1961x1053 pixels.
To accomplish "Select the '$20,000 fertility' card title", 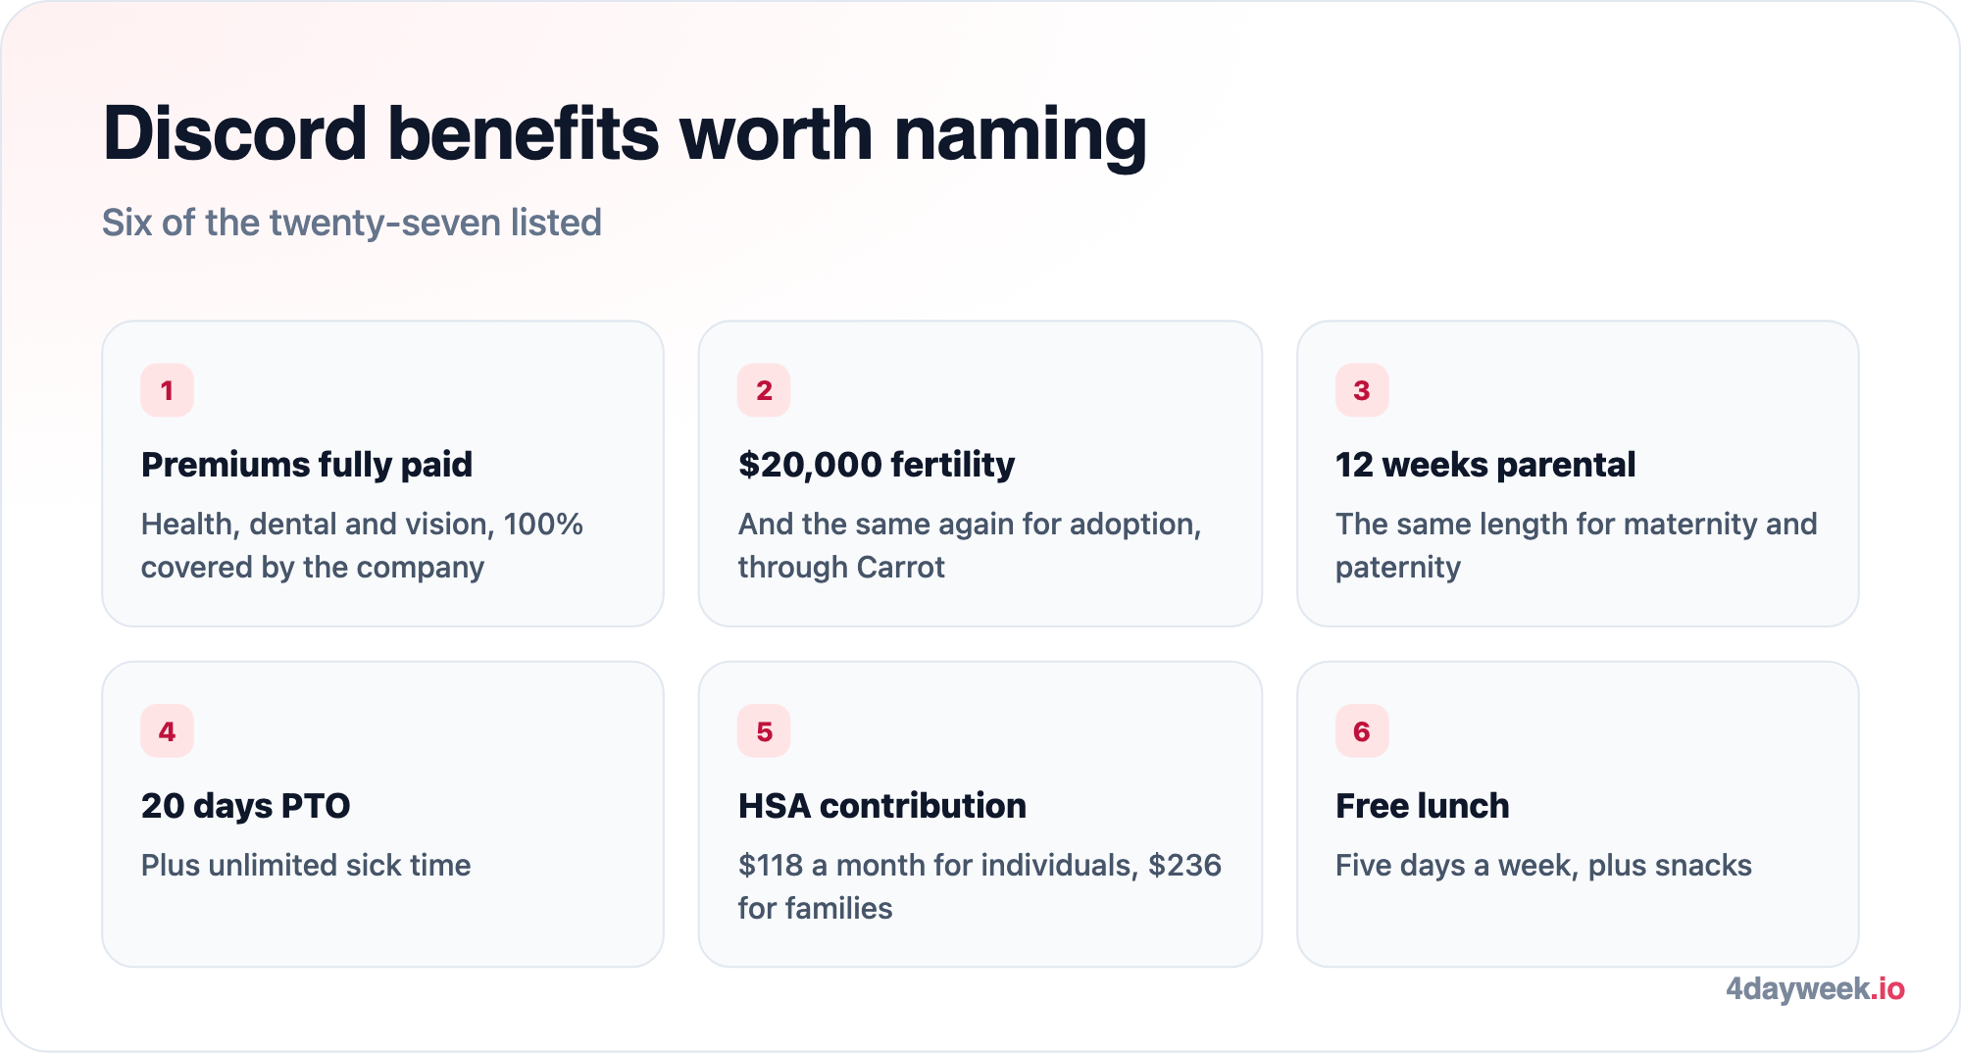I will 877,465.
